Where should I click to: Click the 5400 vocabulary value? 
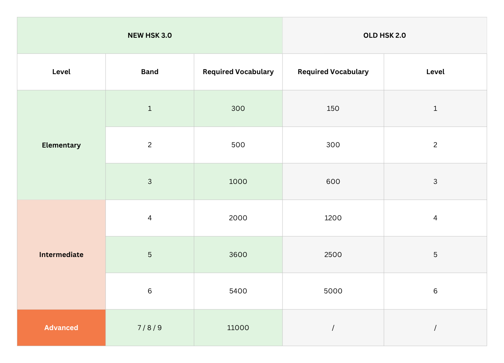point(238,291)
